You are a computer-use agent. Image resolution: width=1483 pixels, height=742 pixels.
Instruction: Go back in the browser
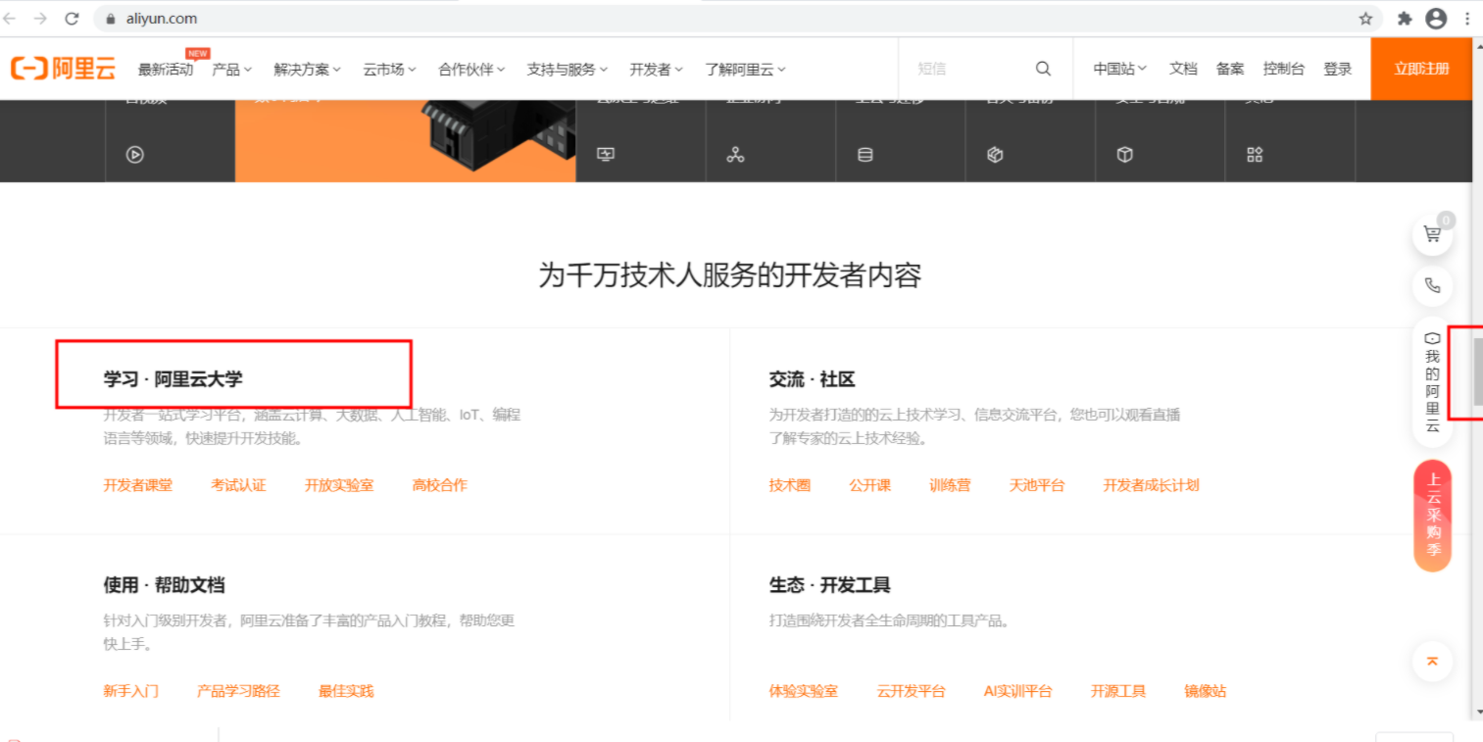[x=11, y=19]
